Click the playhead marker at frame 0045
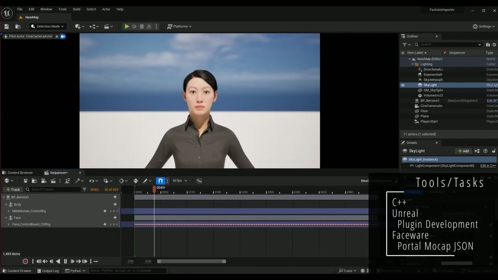The image size is (498, 280). click(154, 189)
